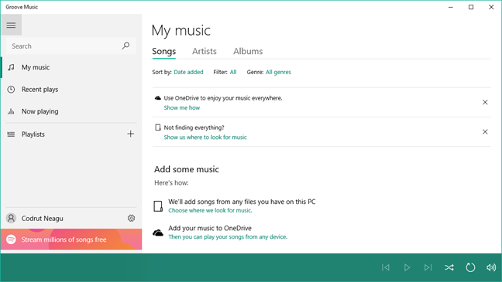This screenshot has width=502, height=282.
Task: Focus the Search input field
Action: click(71, 46)
